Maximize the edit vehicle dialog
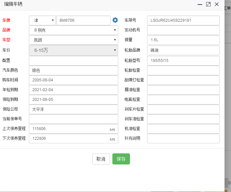Screen dimensions: 231x192 coord(208,5)
